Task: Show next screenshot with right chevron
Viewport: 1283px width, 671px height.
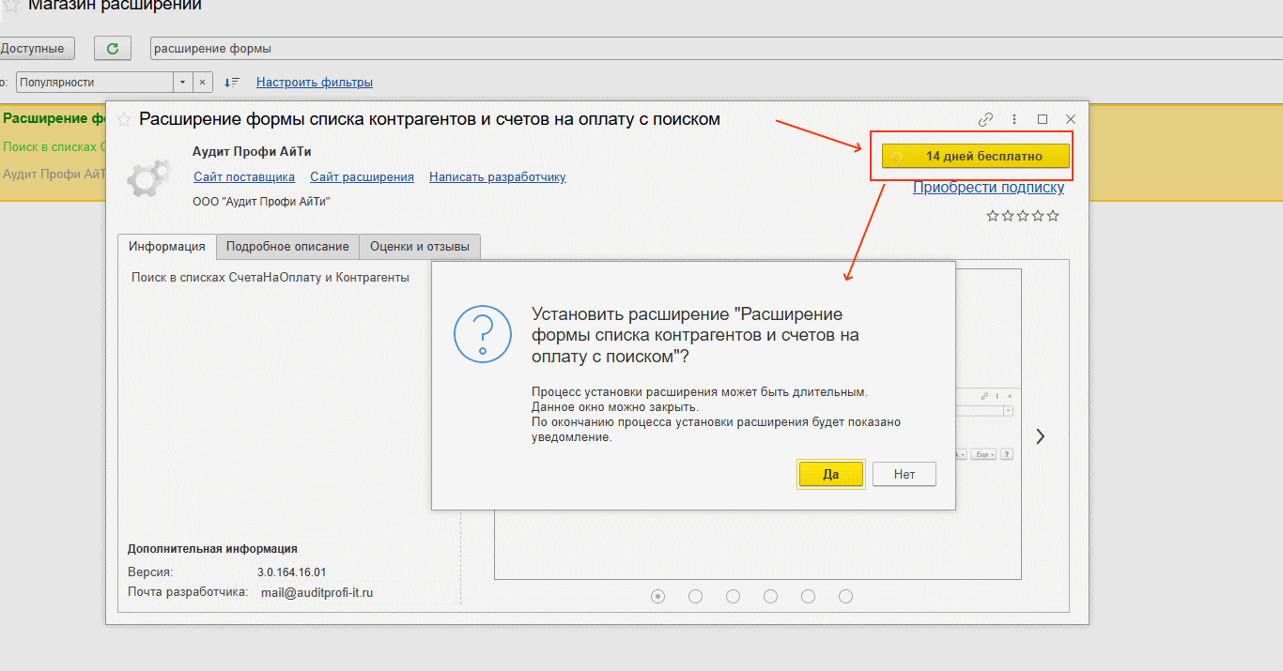Action: click(x=1040, y=436)
